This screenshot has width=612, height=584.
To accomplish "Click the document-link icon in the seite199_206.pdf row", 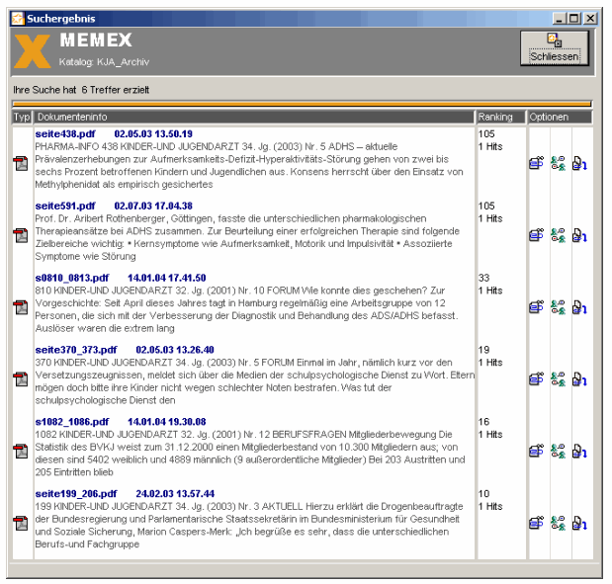I will (580, 523).
